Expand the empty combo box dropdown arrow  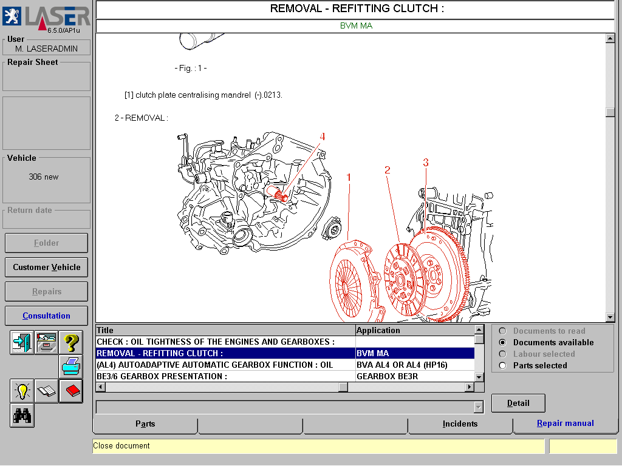(x=479, y=407)
